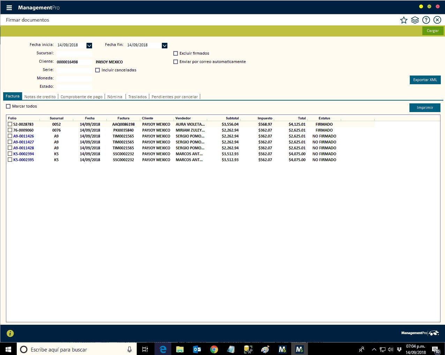Select row checkbox for folio 76-0009060
The width and height of the screenshot is (445, 355).
[x=10, y=130]
